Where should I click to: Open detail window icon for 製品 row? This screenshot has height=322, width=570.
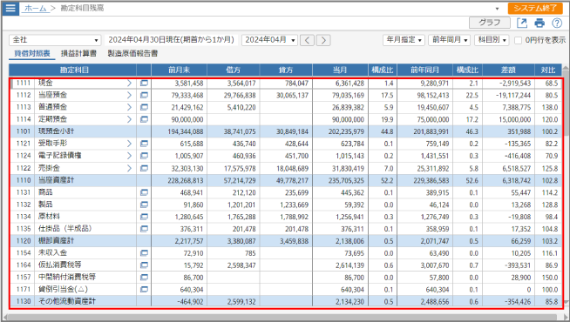pyautogui.click(x=144, y=205)
